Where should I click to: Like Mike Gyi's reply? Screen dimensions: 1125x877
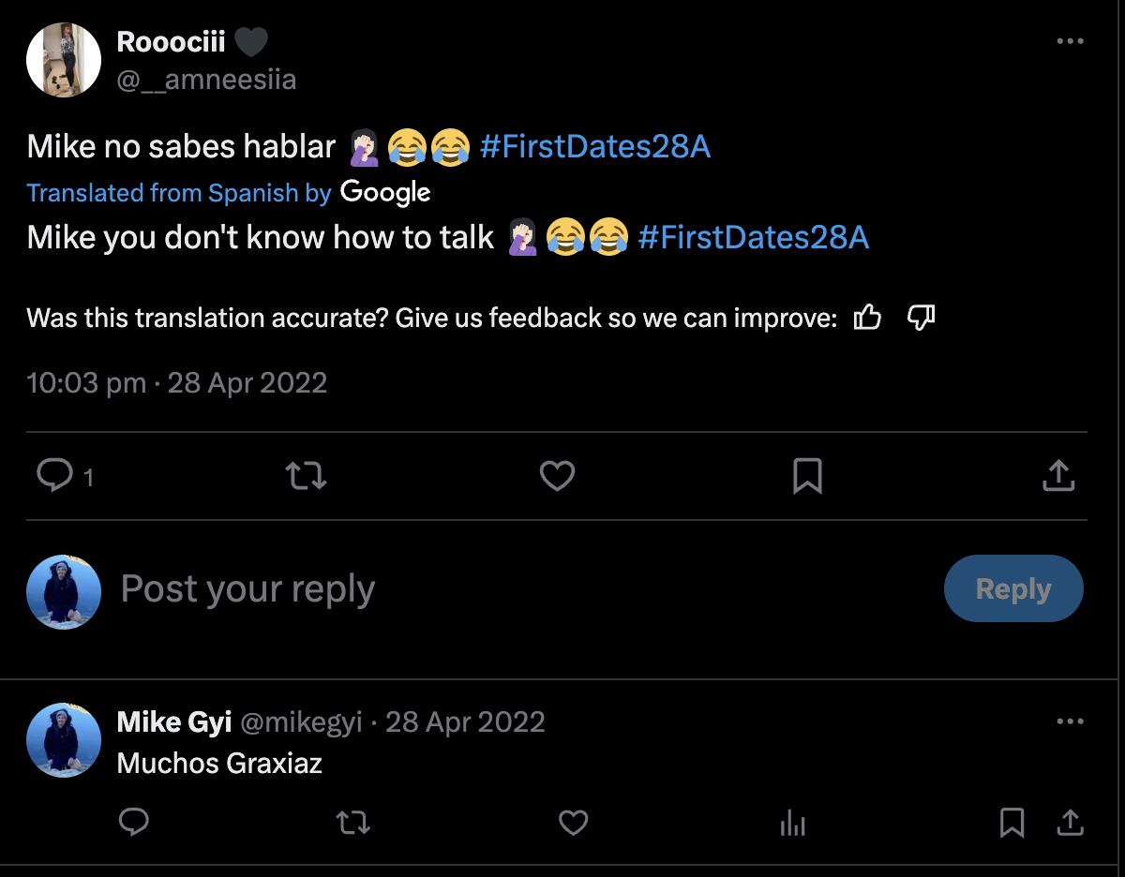click(x=573, y=823)
